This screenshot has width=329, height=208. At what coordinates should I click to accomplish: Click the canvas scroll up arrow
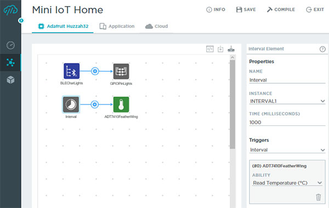[232, 57]
